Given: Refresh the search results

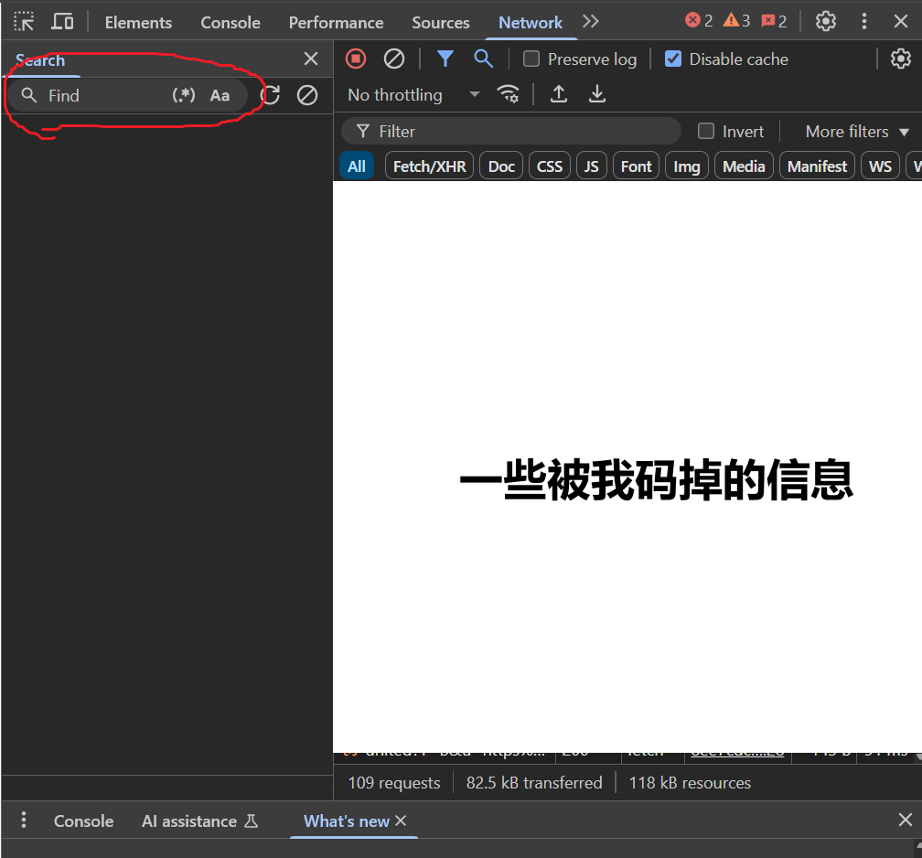Looking at the screenshot, I should (270, 95).
